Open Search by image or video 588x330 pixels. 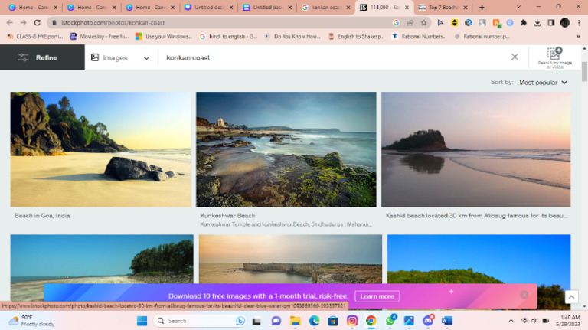coord(554,58)
